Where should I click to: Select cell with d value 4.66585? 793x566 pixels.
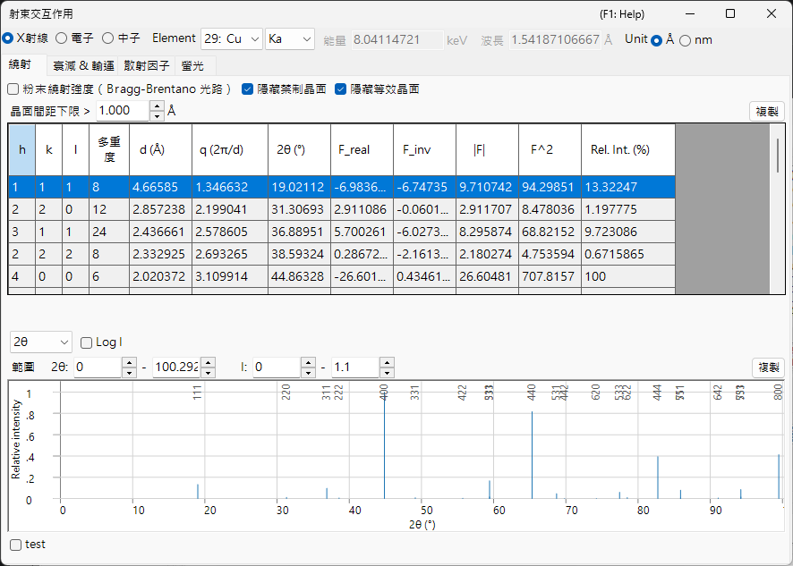[160, 187]
